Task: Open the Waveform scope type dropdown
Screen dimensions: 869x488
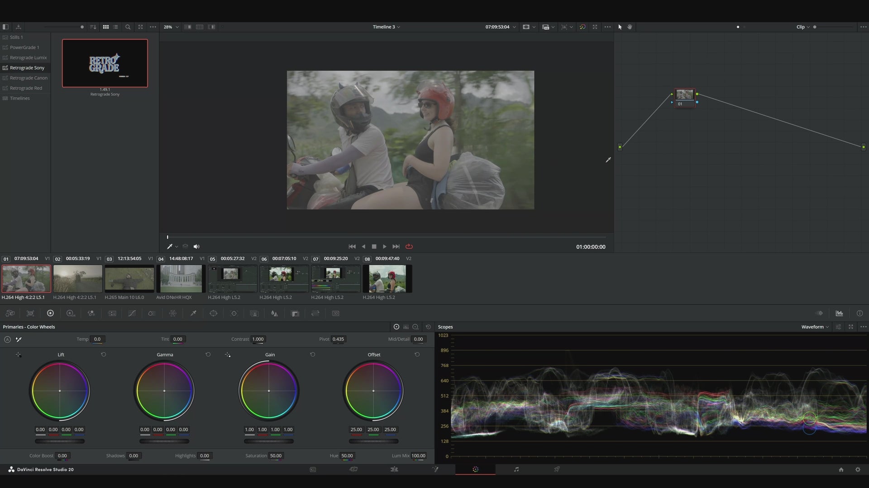Action: tap(815, 327)
